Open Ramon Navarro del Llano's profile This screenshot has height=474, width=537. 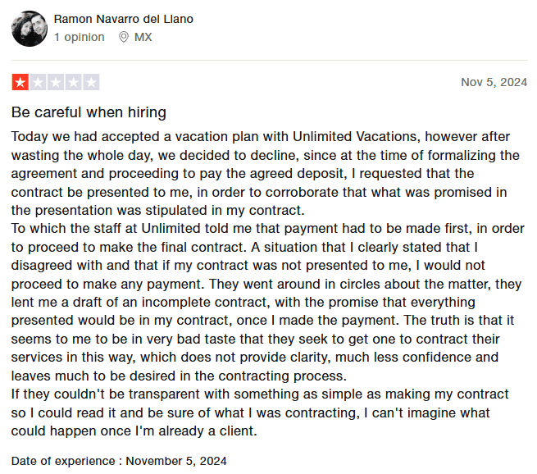(x=124, y=19)
